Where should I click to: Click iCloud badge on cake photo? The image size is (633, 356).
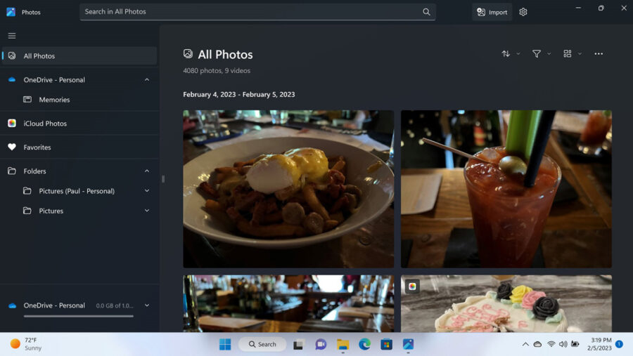tap(412, 286)
